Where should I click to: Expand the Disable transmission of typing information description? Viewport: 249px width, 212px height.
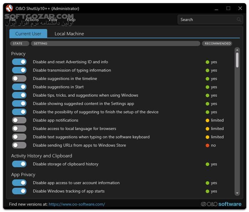pyautogui.click(x=72, y=70)
